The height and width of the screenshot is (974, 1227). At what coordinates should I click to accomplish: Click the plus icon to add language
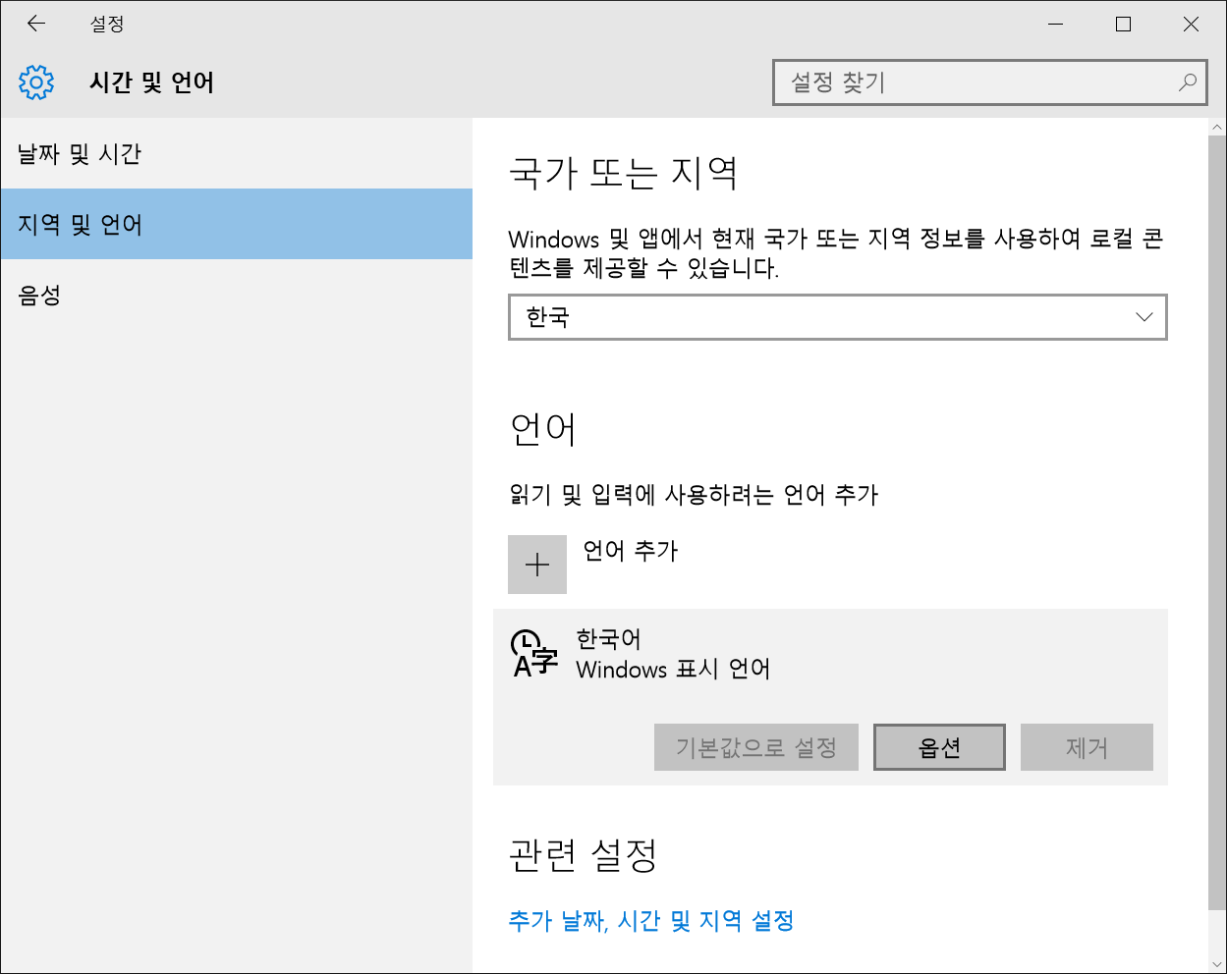(537, 565)
